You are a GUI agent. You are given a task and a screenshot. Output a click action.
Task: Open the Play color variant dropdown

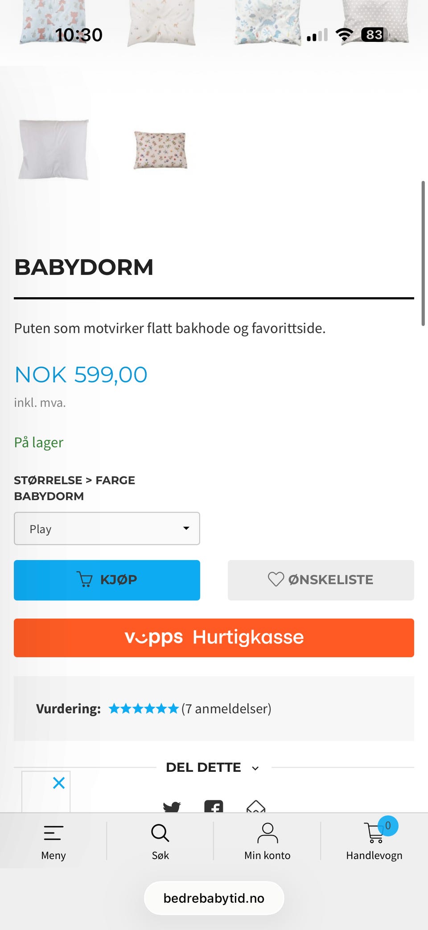pos(107,529)
